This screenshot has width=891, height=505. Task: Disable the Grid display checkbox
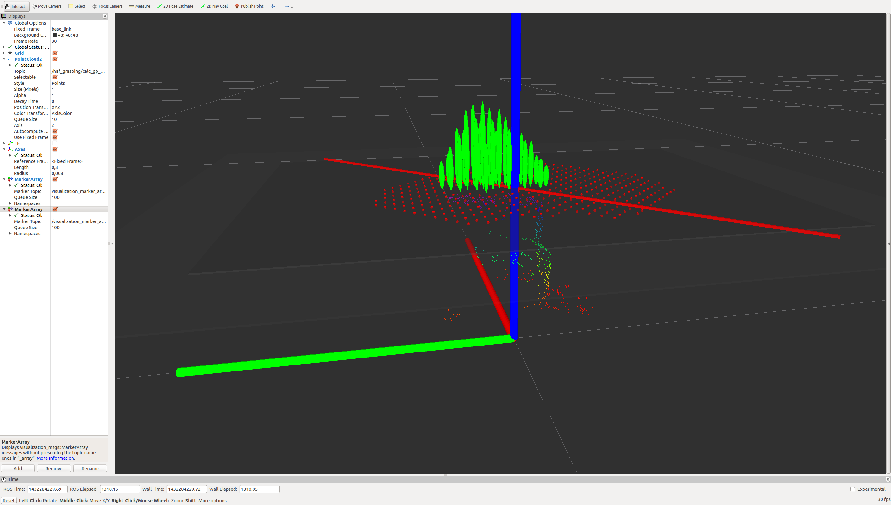pyautogui.click(x=54, y=53)
